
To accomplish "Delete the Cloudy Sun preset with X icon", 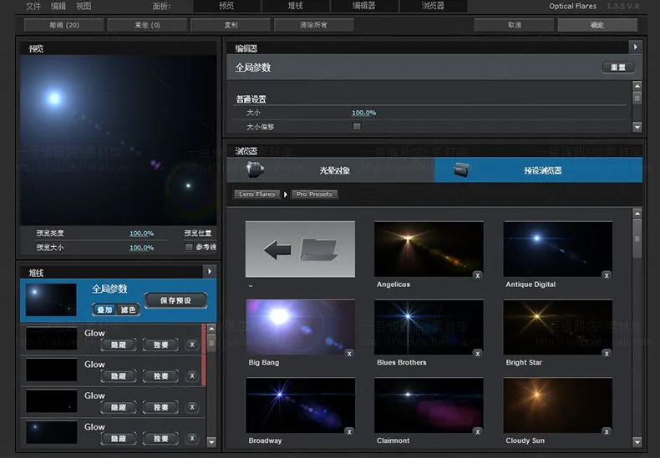I will tap(607, 432).
